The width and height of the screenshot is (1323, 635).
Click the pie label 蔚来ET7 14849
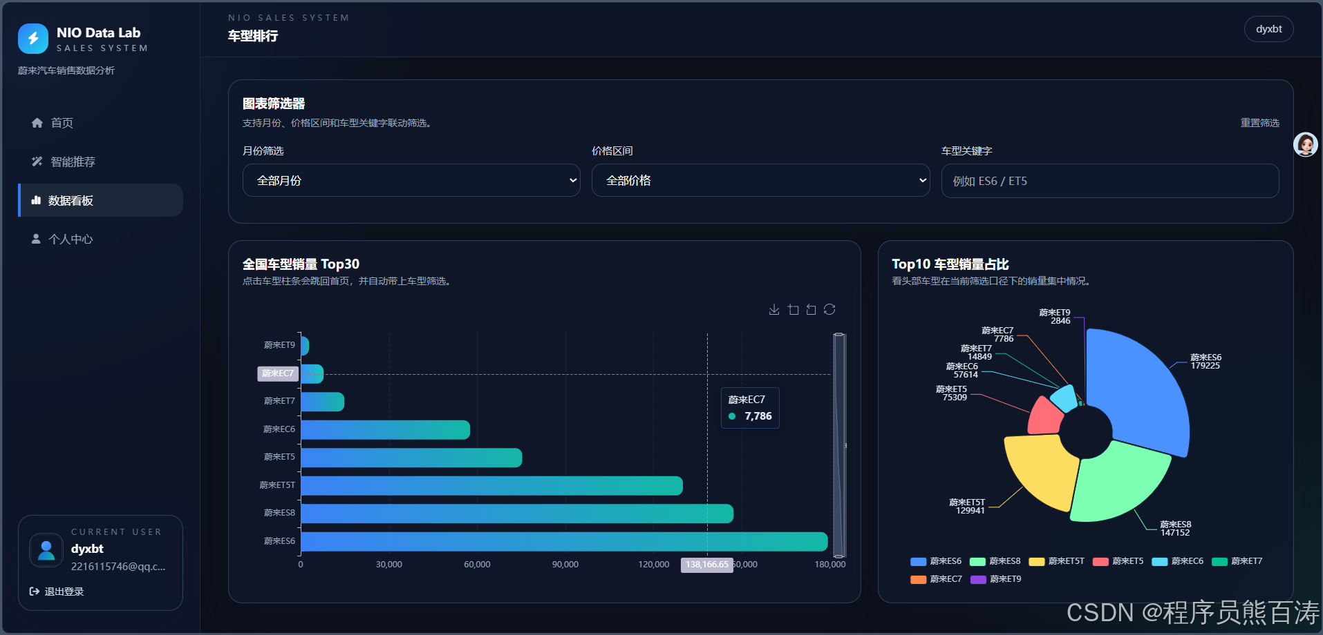pyautogui.click(x=976, y=353)
